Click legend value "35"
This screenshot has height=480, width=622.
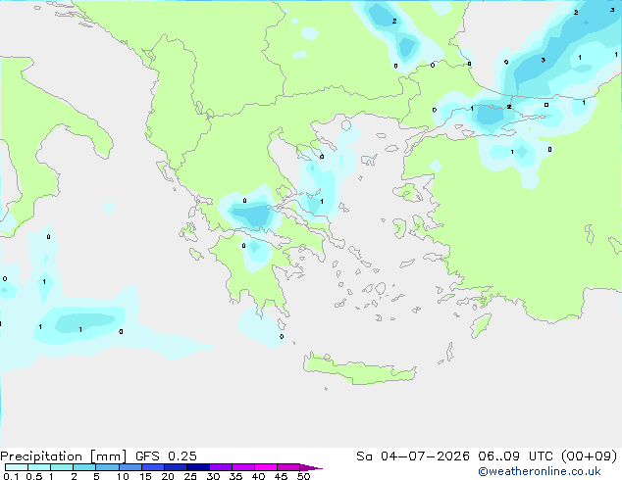tap(235, 476)
